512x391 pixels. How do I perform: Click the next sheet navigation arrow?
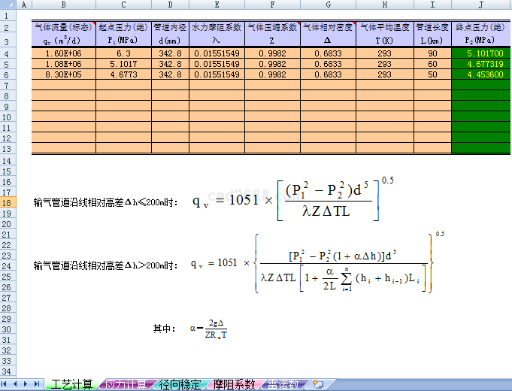pos(27,384)
